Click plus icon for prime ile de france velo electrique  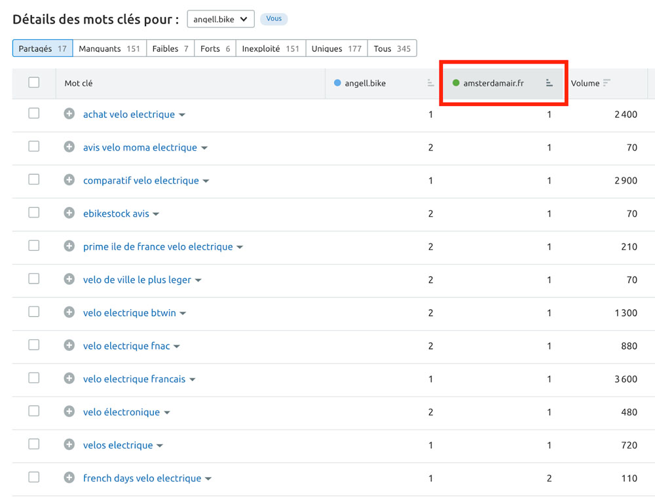tap(69, 246)
